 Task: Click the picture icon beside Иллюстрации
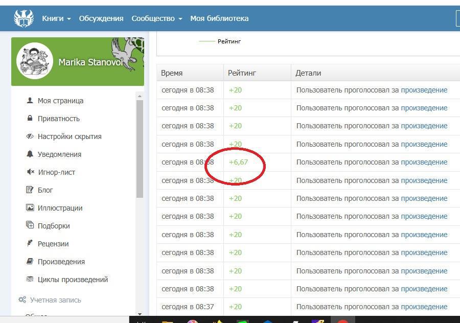[30, 208]
